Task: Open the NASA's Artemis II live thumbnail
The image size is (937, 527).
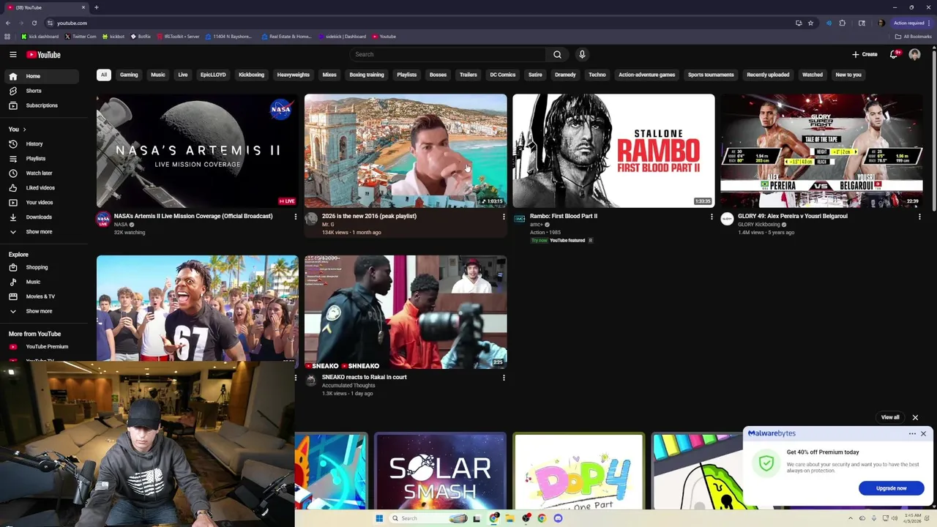Action: tap(198, 151)
